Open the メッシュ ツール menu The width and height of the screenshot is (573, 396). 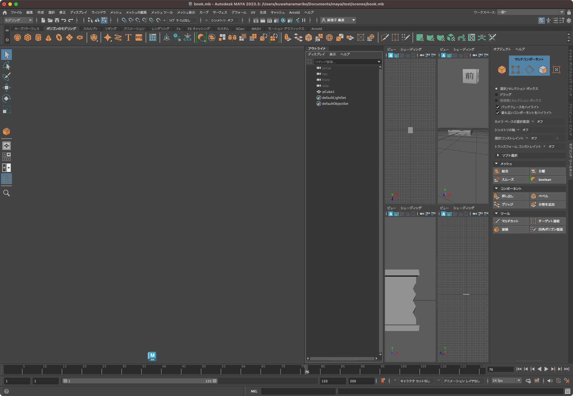coord(162,12)
